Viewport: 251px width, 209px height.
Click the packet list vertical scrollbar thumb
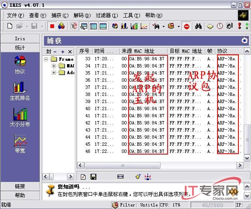coord(247,139)
